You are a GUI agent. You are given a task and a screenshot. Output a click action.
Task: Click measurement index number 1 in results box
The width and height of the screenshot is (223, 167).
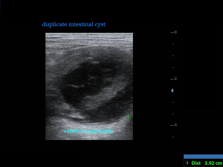coord(187,163)
